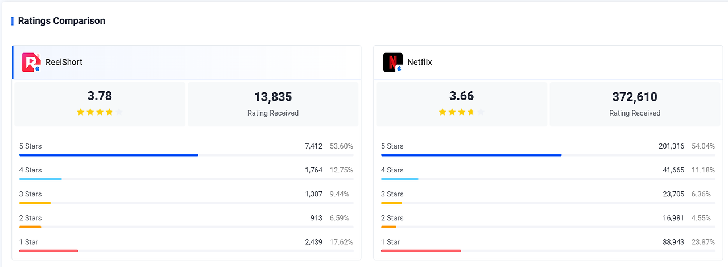Click ReelShort's 913 two-star count

coord(316,218)
